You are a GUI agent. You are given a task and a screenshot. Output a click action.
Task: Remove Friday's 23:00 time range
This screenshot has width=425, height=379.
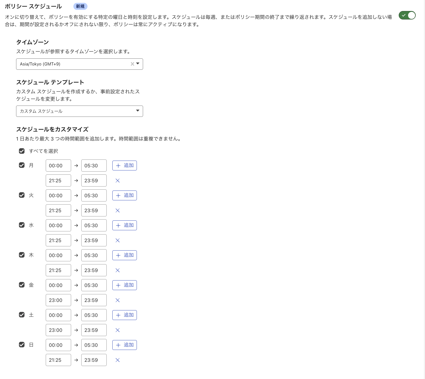tap(117, 300)
